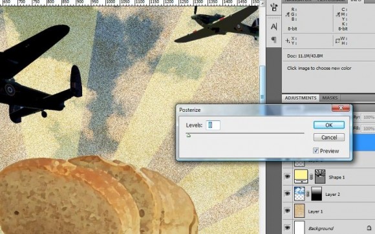Select the Background layer white thumbnail
The height and width of the screenshot is (234, 375).
pos(299,228)
